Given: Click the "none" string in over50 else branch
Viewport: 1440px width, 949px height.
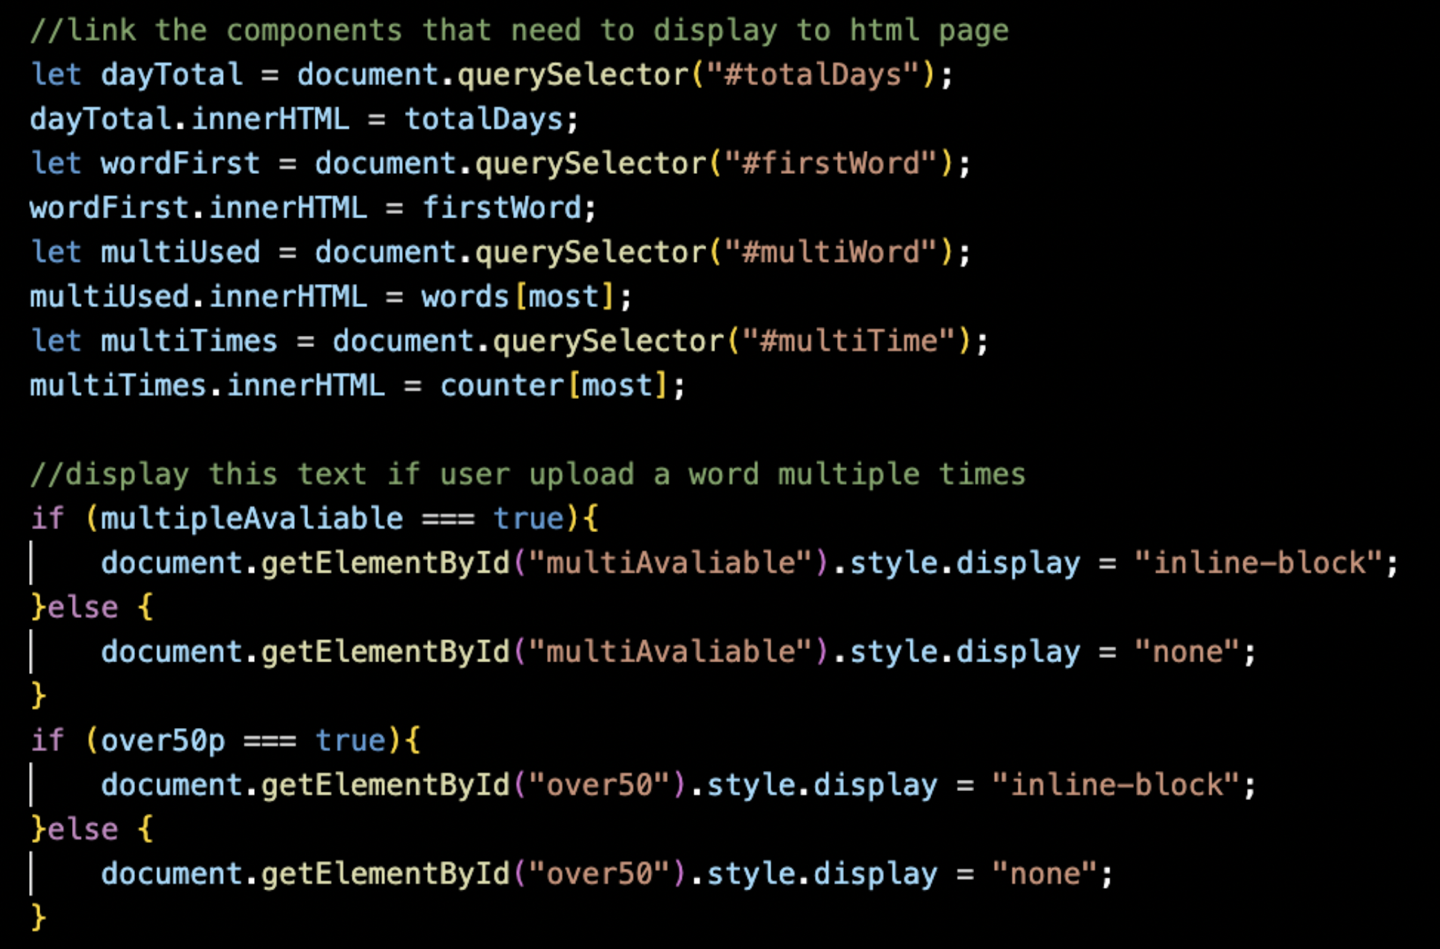Looking at the screenshot, I should pos(1044,873).
